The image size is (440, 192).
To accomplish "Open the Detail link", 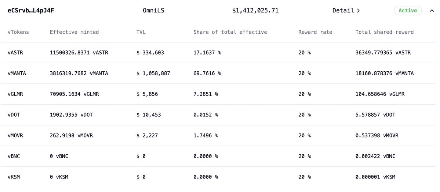I will [x=346, y=11].
